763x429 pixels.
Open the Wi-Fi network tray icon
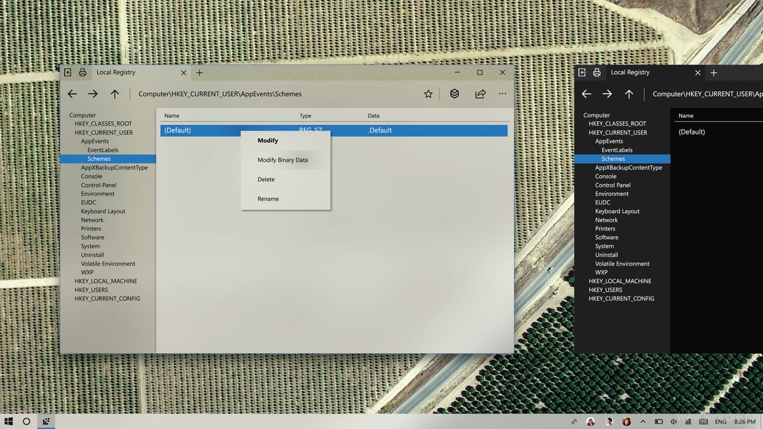point(688,422)
